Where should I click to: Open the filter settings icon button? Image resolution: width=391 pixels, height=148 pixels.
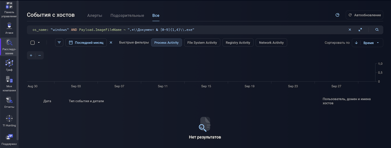click(59, 43)
